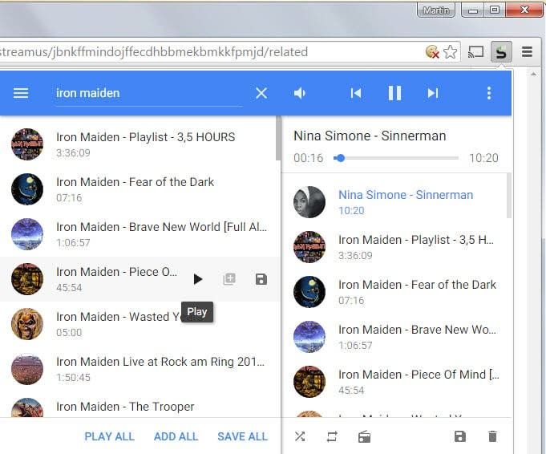
Task: Save the current stream as playlist
Action: [x=460, y=436]
